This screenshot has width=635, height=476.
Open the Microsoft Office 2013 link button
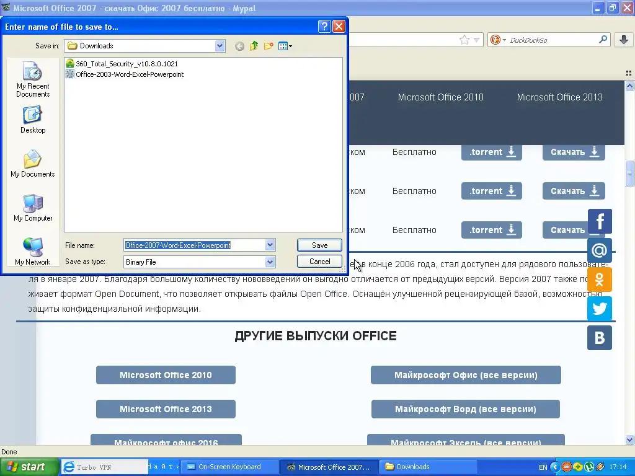coord(166,409)
